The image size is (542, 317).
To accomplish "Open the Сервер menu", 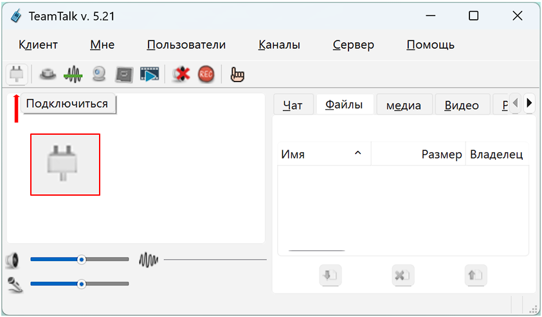I will [x=353, y=45].
